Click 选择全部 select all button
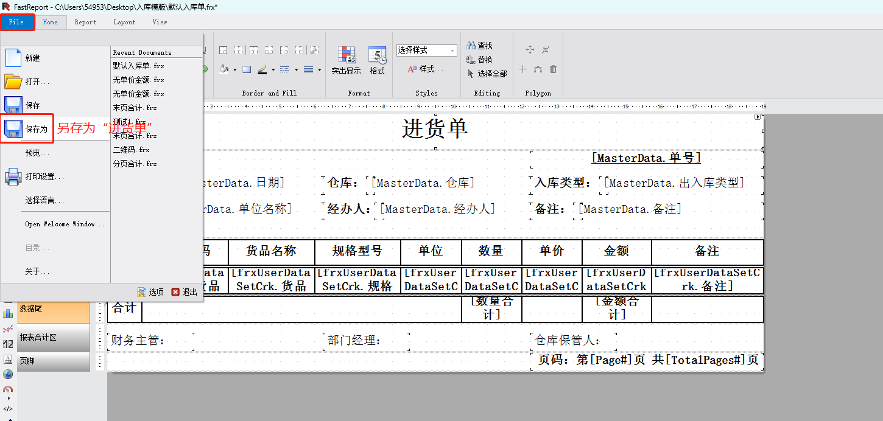The image size is (883, 421). point(487,74)
